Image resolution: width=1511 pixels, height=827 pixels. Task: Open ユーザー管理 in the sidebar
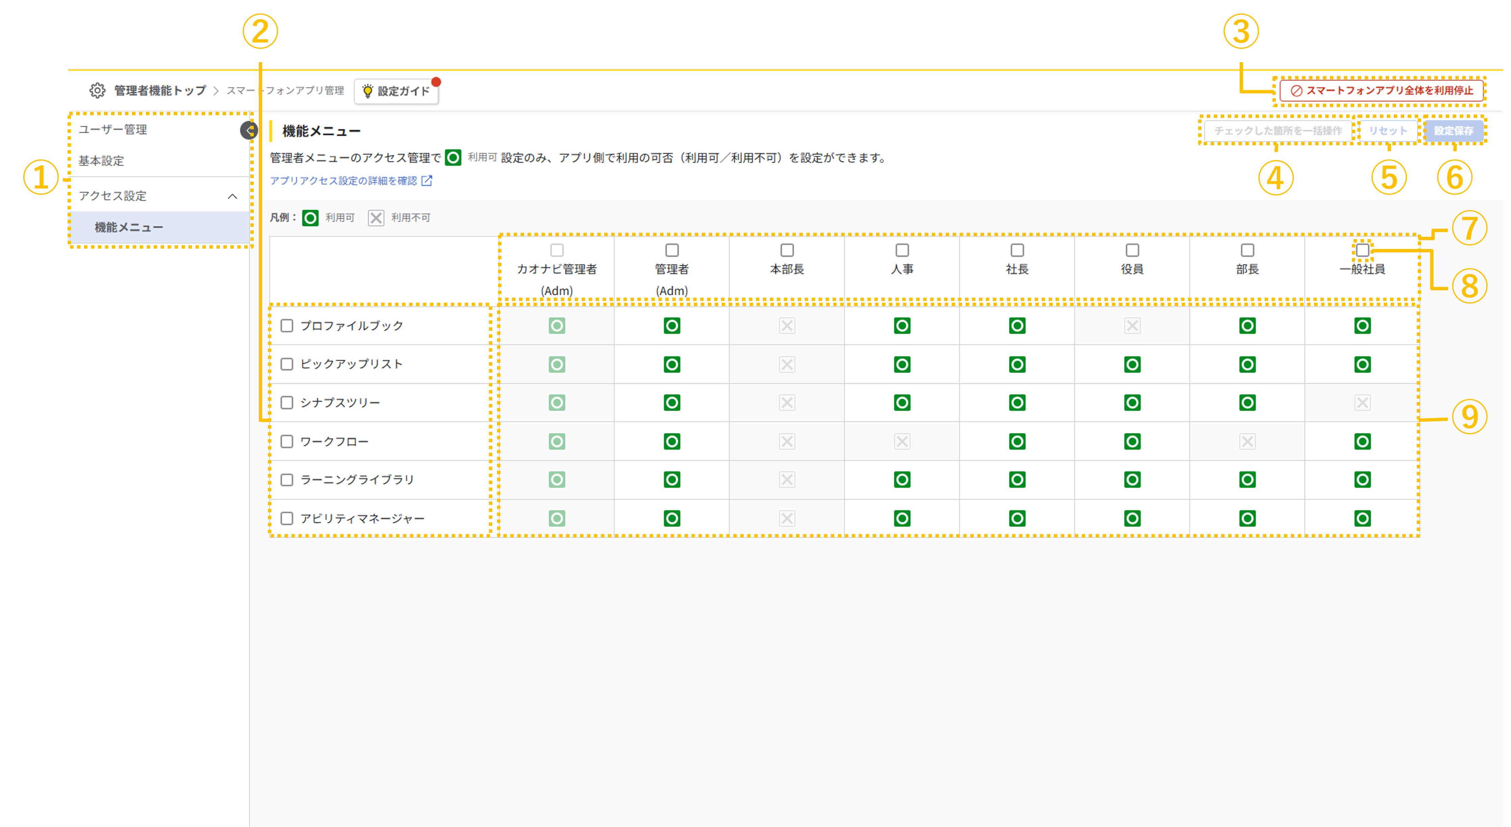(x=113, y=130)
